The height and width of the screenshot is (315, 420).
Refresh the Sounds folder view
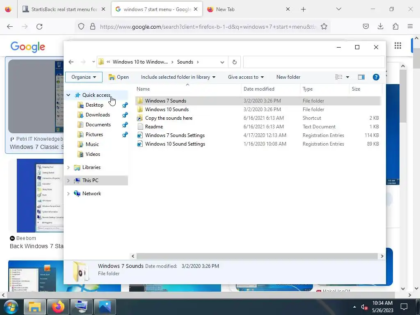(x=234, y=62)
